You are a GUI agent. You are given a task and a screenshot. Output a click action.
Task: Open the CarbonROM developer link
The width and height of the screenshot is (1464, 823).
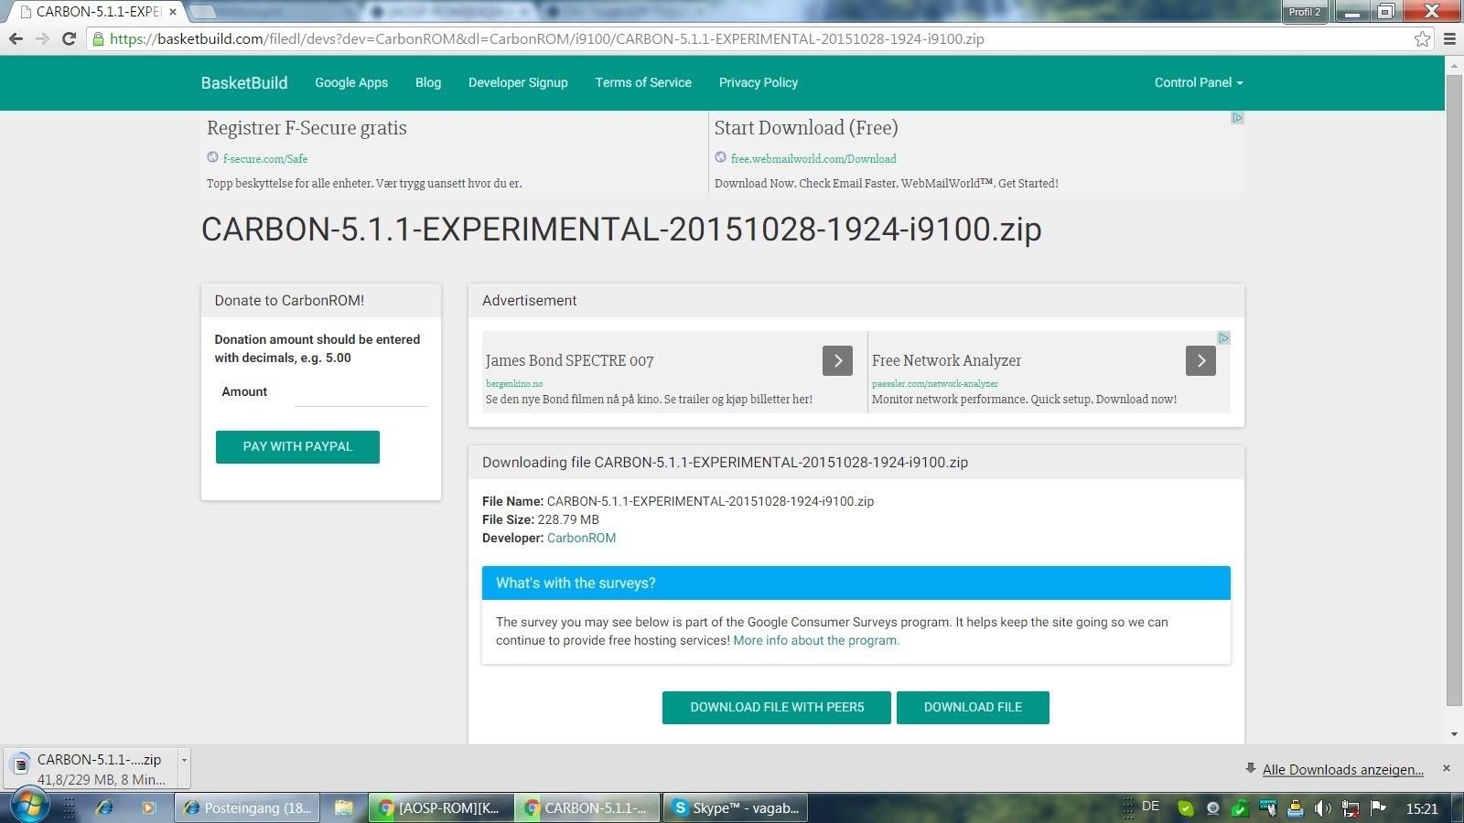click(x=581, y=538)
